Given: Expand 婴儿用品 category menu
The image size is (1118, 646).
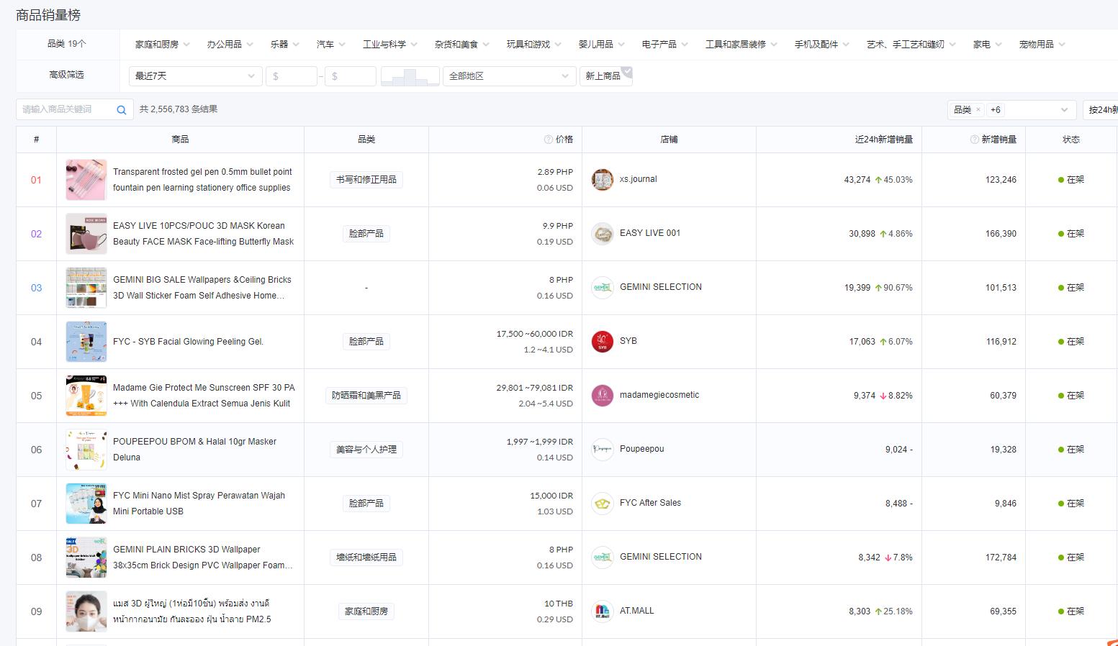Looking at the screenshot, I should [602, 45].
